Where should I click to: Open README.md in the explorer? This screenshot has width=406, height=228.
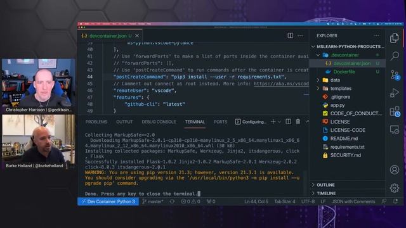[348, 139]
